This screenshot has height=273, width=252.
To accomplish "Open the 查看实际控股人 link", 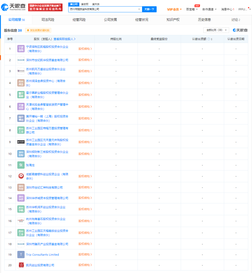I will [65, 39].
